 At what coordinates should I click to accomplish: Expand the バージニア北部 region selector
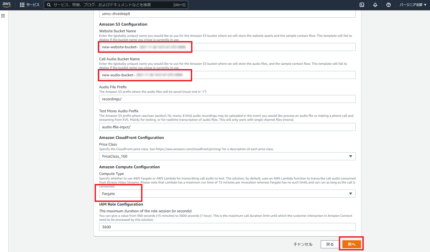(413, 5)
